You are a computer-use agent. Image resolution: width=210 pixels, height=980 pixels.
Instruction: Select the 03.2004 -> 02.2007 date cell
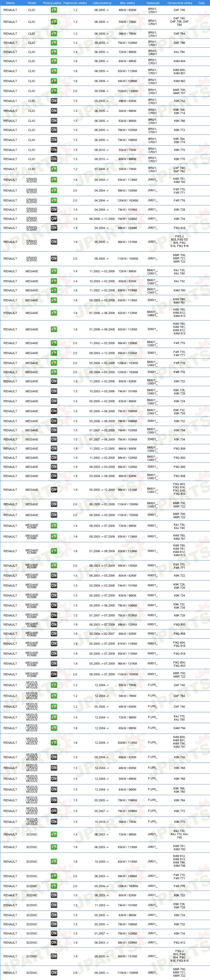click(102, 634)
